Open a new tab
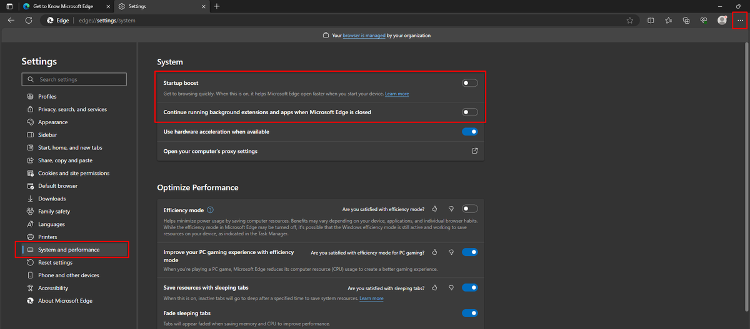The width and height of the screenshot is (750, 329). 216,6
